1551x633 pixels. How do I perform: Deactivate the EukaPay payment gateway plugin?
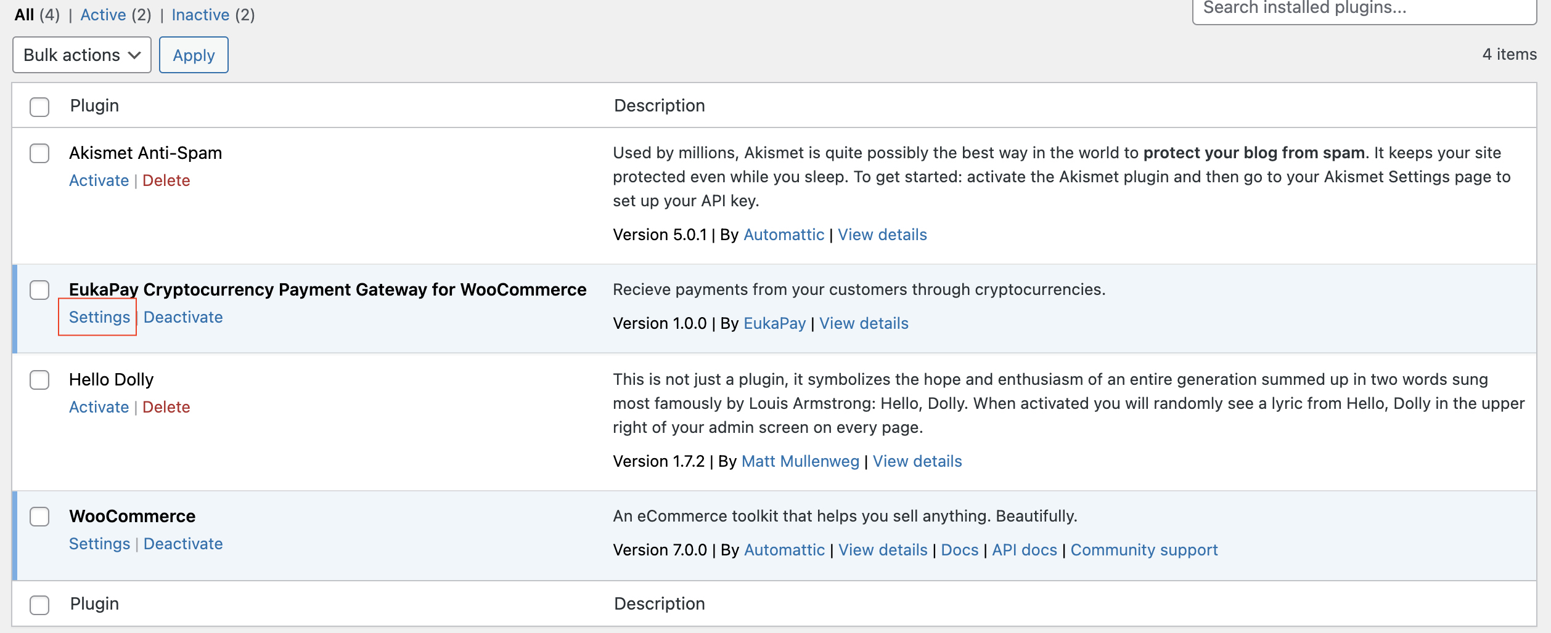(183, 317)
